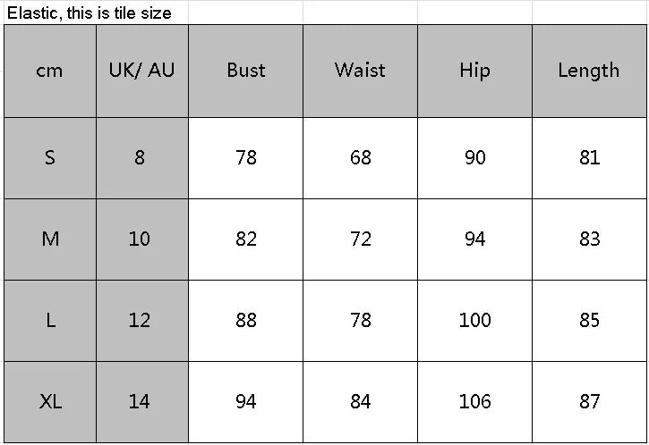Screen dimensions: 649x445
Task: Click the S size row label
Action: click(x=50, y=158)
